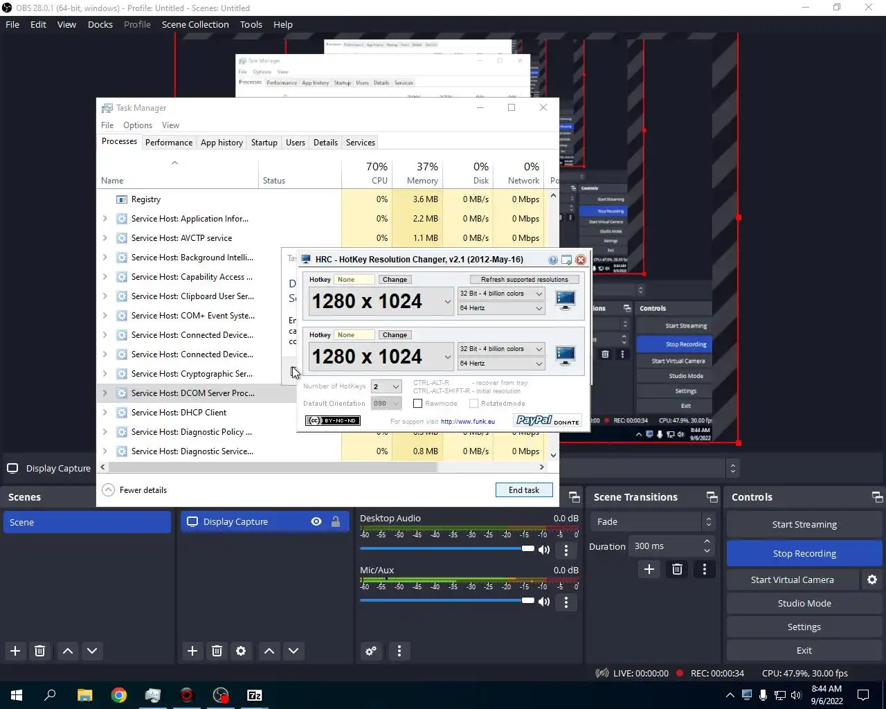Open the Audio Mixer three-dot menu at bottom

point(399,651)
